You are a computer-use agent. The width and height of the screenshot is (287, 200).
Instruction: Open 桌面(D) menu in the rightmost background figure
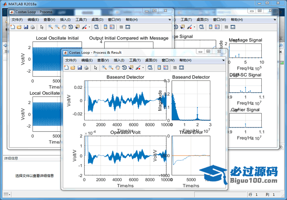[202, 20]
